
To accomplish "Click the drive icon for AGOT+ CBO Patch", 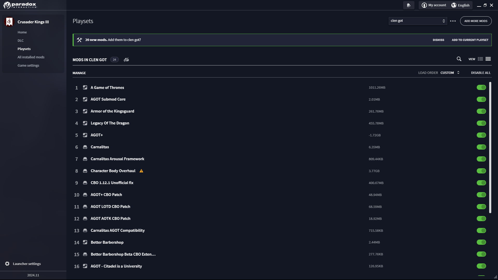I will pos(85,195).
